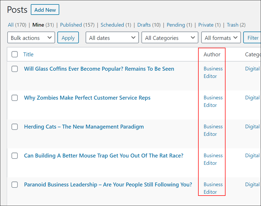Expand the All formats dropdown
Image resolution: width=261 pixels, height=206 pixels.
(x=221, y=38)
